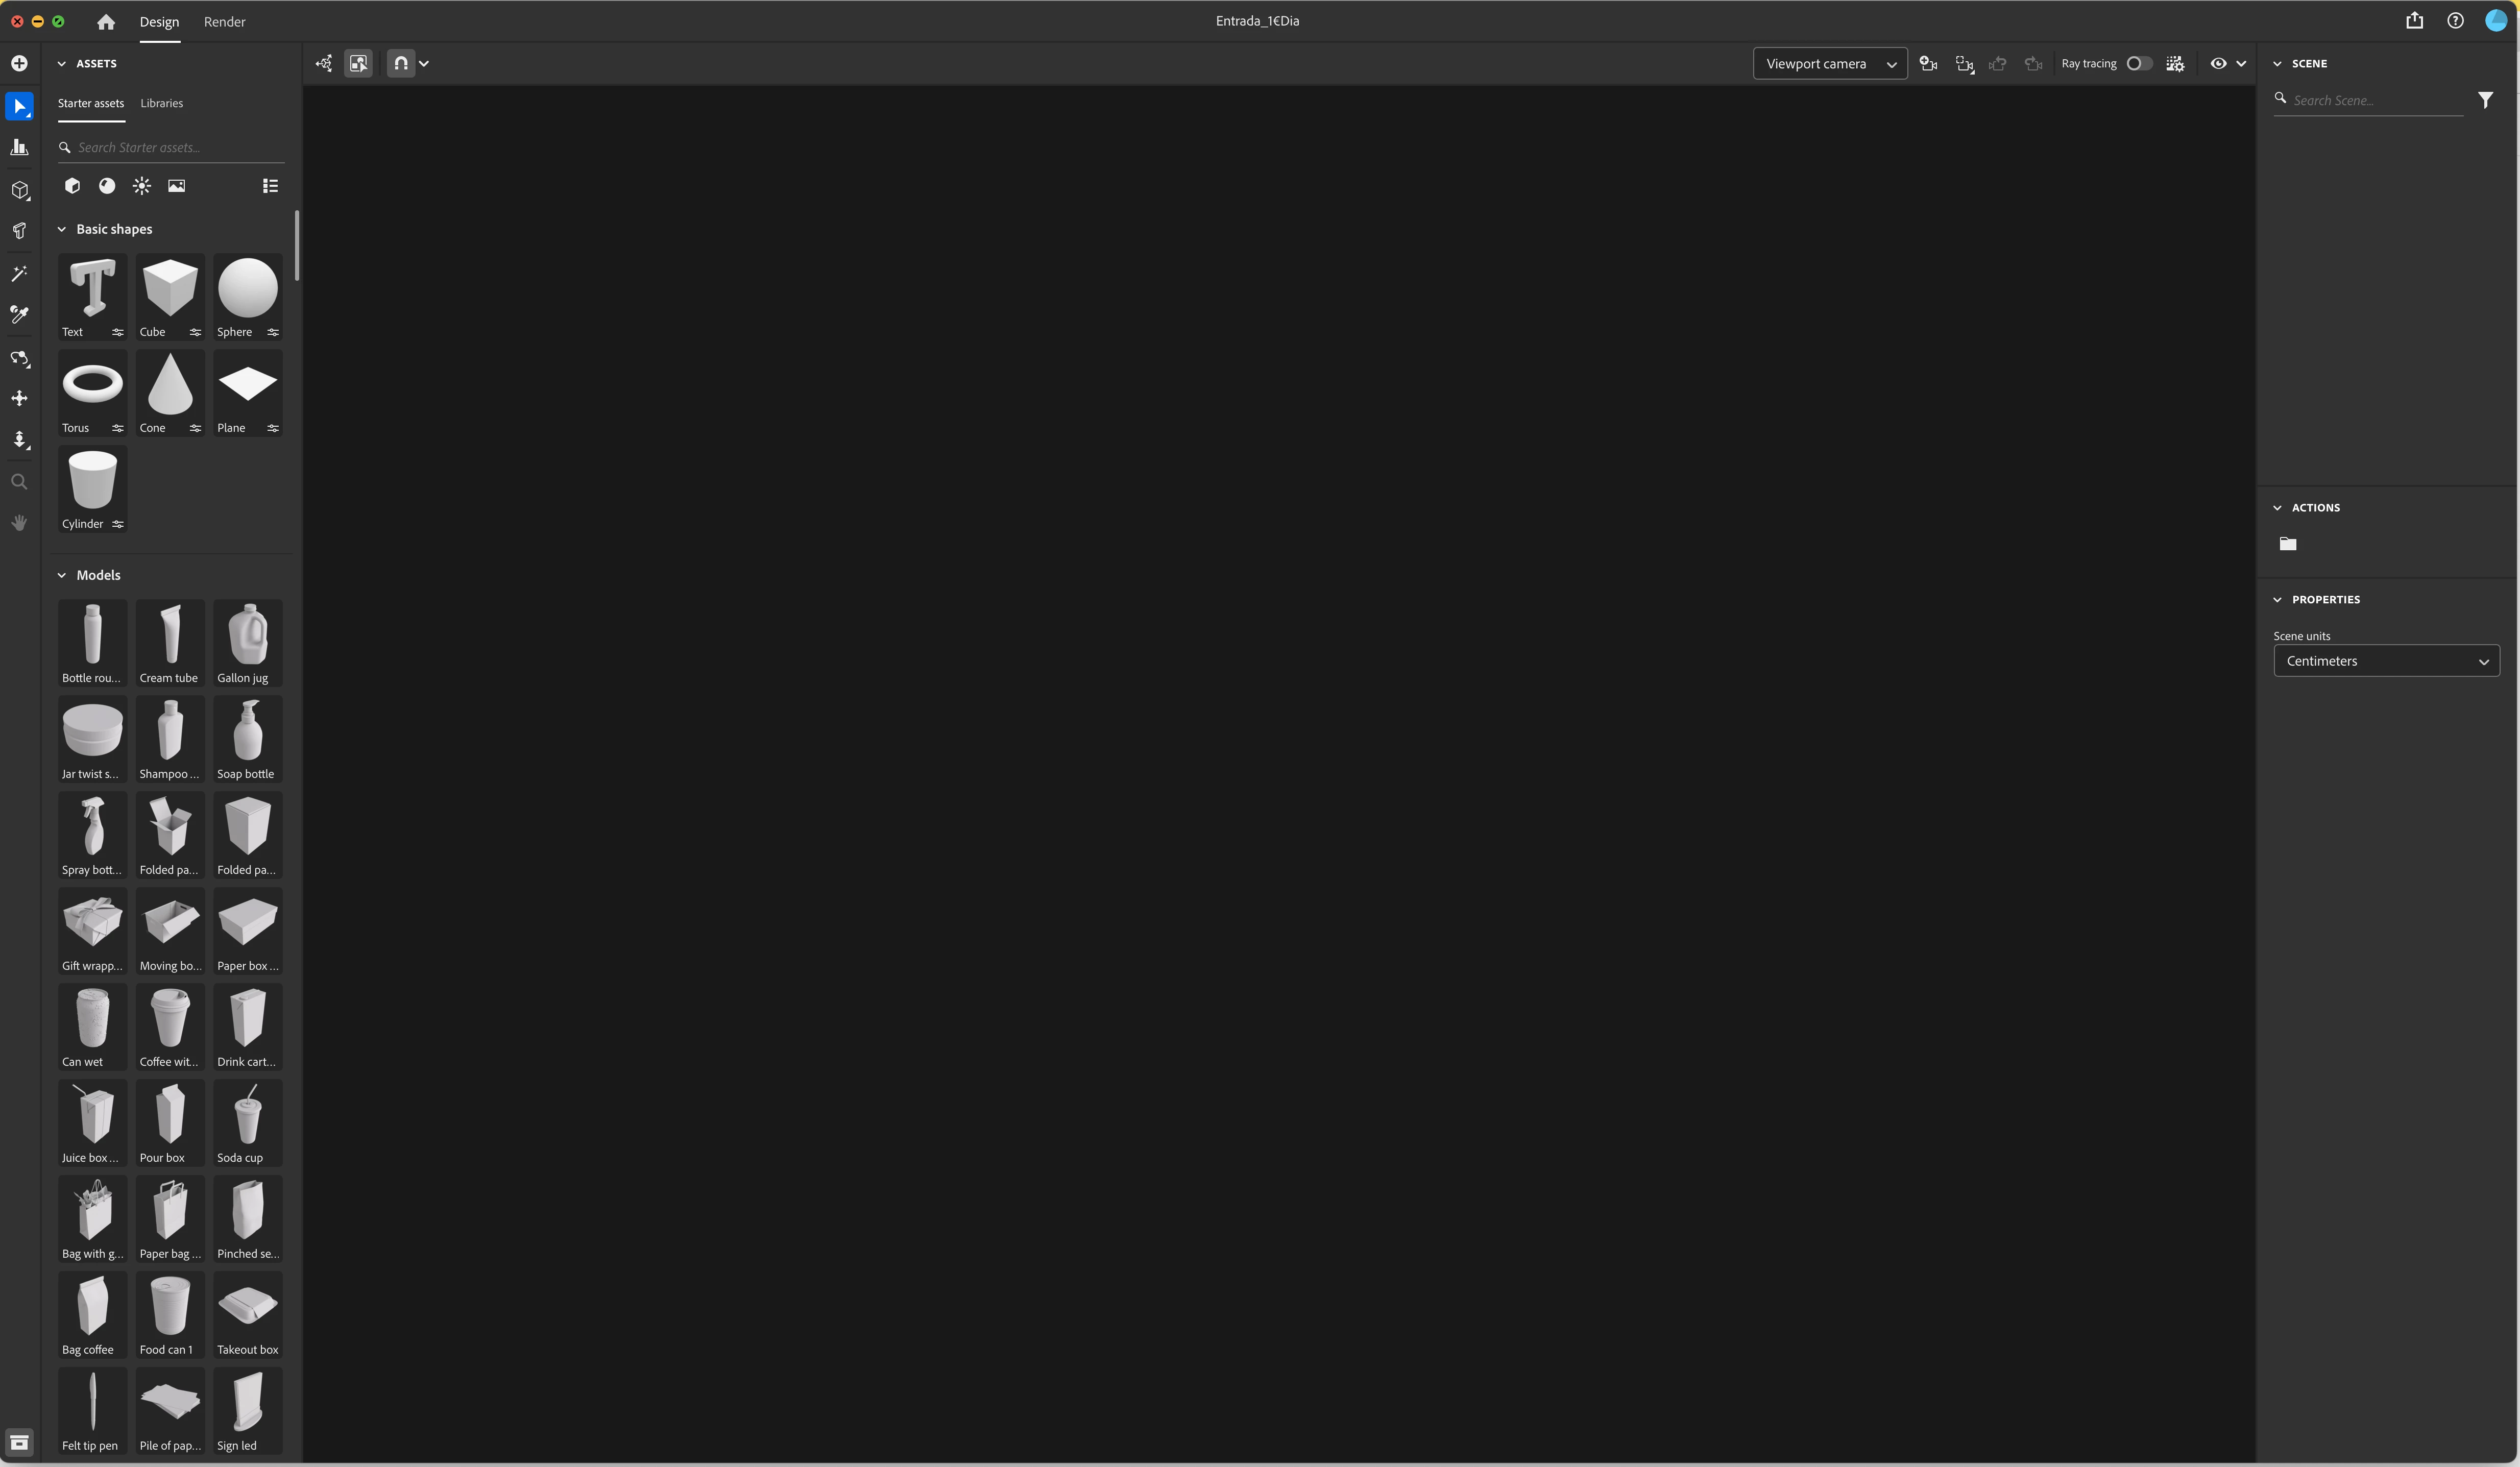
Task: Switch to the Libraries tab
Action: click(161, 103)
